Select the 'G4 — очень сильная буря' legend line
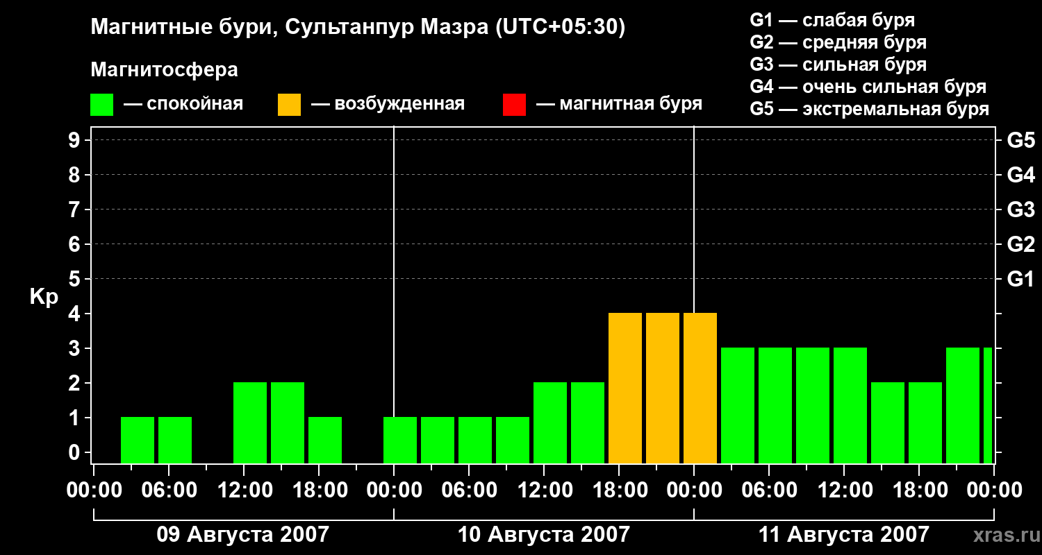Viewport: 1042px width, 555px height. [x=868, y=87]
